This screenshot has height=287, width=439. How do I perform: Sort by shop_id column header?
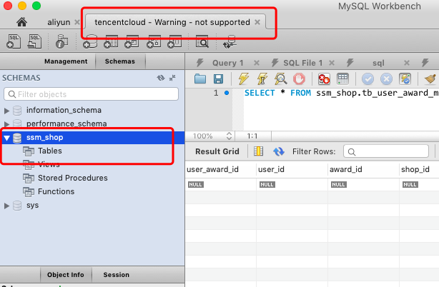[415, 169]
